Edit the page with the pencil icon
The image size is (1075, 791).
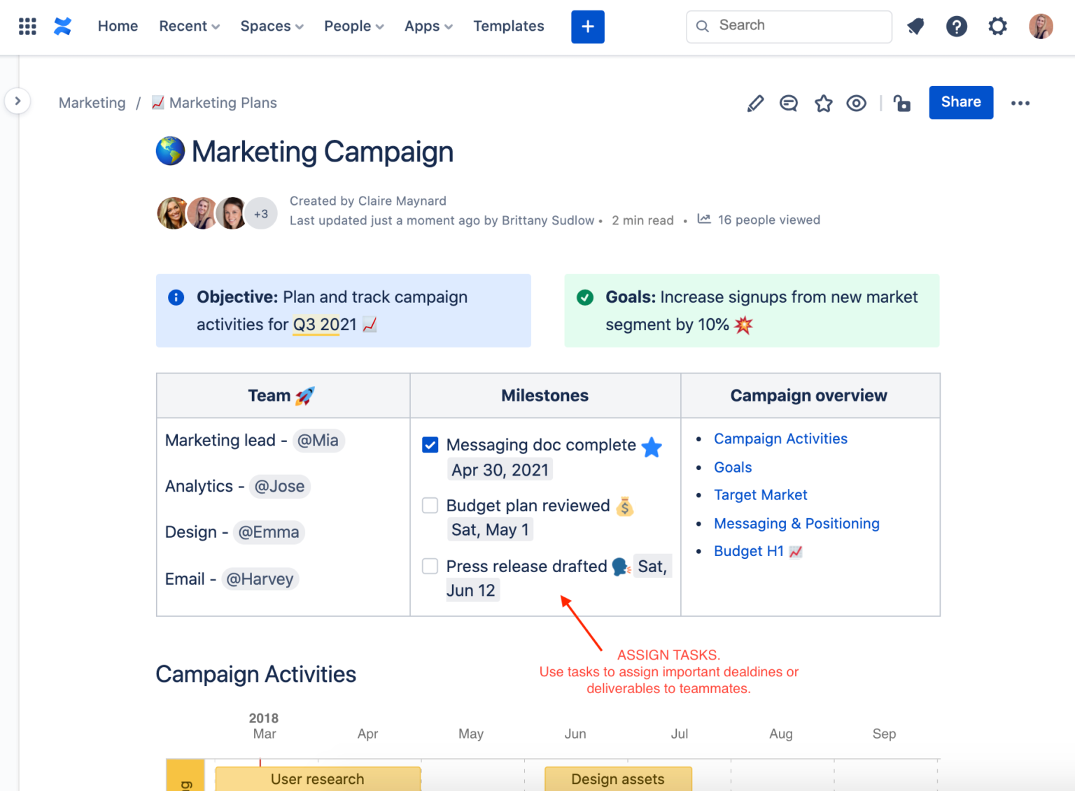pyautogui.click(x=755, y=103)
